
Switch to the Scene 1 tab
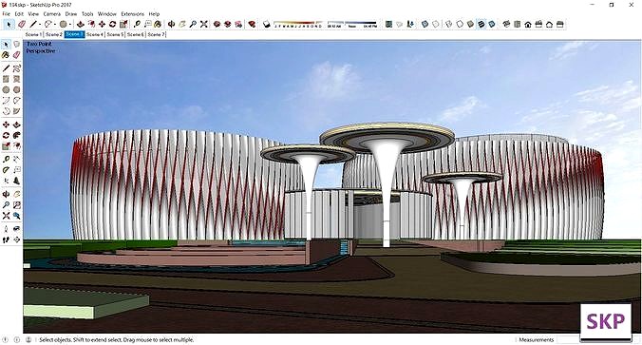(33, 34)
